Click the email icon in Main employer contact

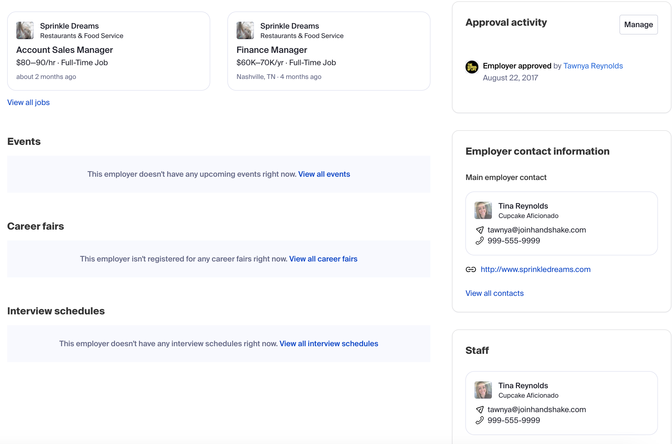tap(480, 230)
